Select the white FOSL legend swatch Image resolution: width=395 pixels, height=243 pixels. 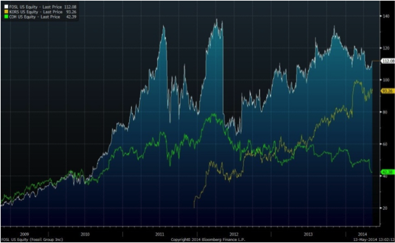click(6, 7)
